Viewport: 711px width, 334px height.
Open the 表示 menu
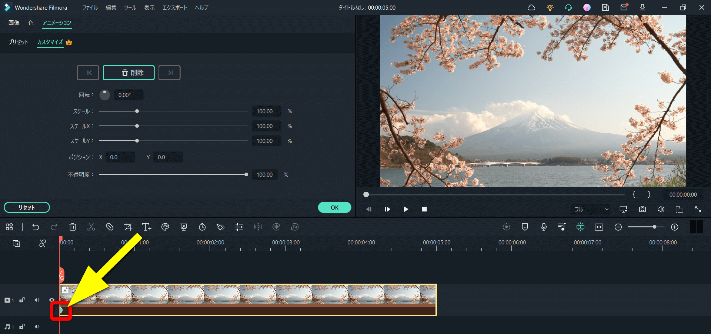(x=149, y=7)
